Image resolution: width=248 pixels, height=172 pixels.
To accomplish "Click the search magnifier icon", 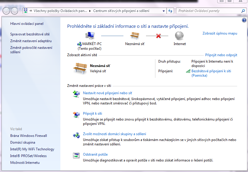I will pyautogui.click(x=243, y=11).
